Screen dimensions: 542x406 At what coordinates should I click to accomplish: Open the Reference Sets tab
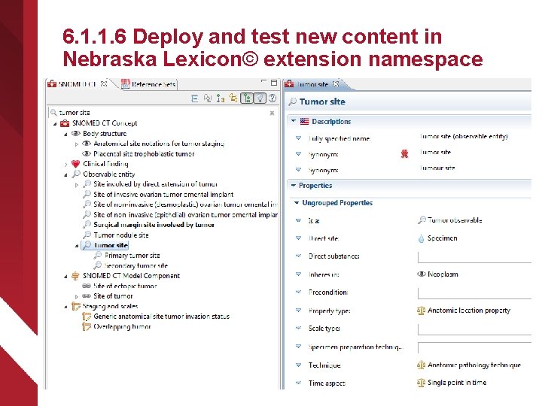[x=148, y=84]
